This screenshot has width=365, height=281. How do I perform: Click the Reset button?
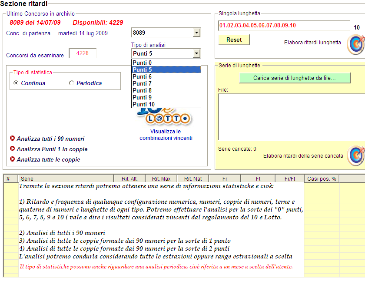[x=234, y=40]
